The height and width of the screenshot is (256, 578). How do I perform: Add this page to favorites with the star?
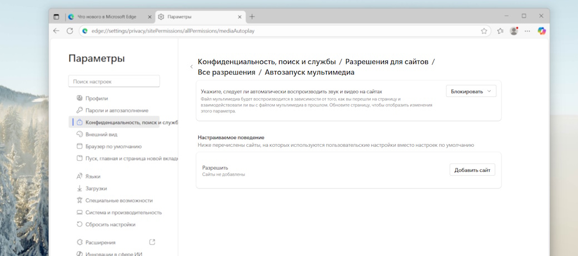point(484,31)
